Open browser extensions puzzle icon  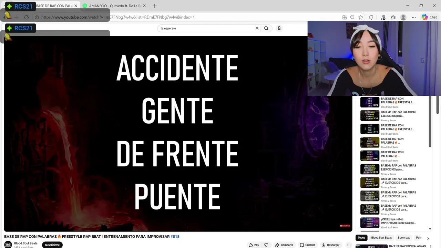371,17
